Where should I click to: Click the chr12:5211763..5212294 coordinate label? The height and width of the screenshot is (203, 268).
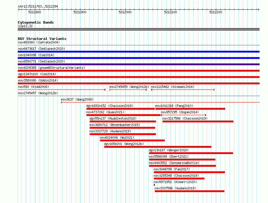38,6
